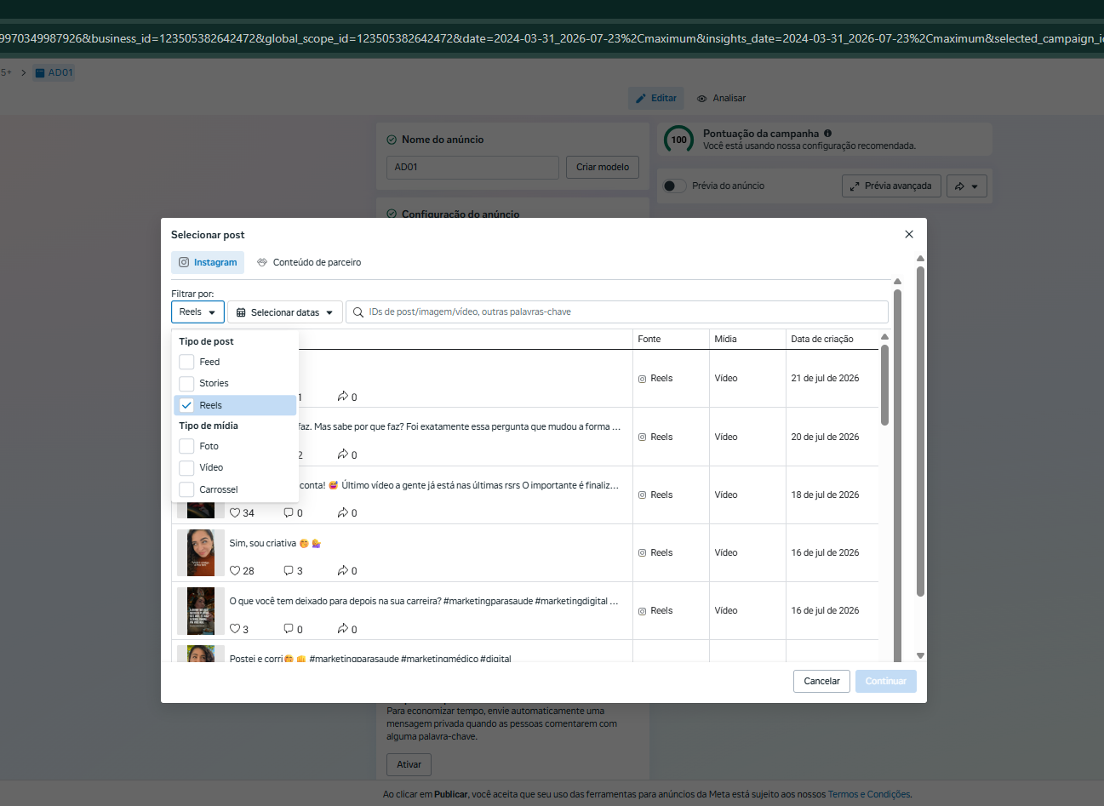Select the Instagram tab
This screenshot has height=806, width=1104.
208,262
